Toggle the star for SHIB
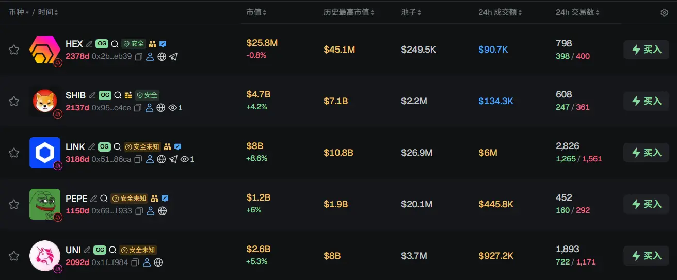This screenshot has width=677, height=280. coord(14,101)
